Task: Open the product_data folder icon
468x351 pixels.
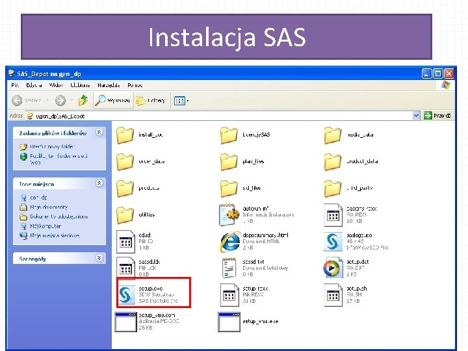Action: [333, 161]
